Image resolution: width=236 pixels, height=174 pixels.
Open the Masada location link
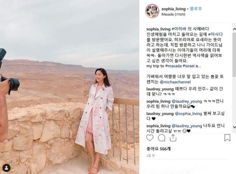click(x=173, y=14)
